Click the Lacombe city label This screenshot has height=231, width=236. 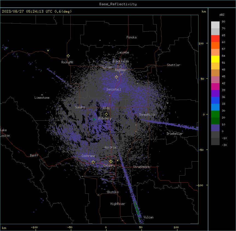point(123,52)
